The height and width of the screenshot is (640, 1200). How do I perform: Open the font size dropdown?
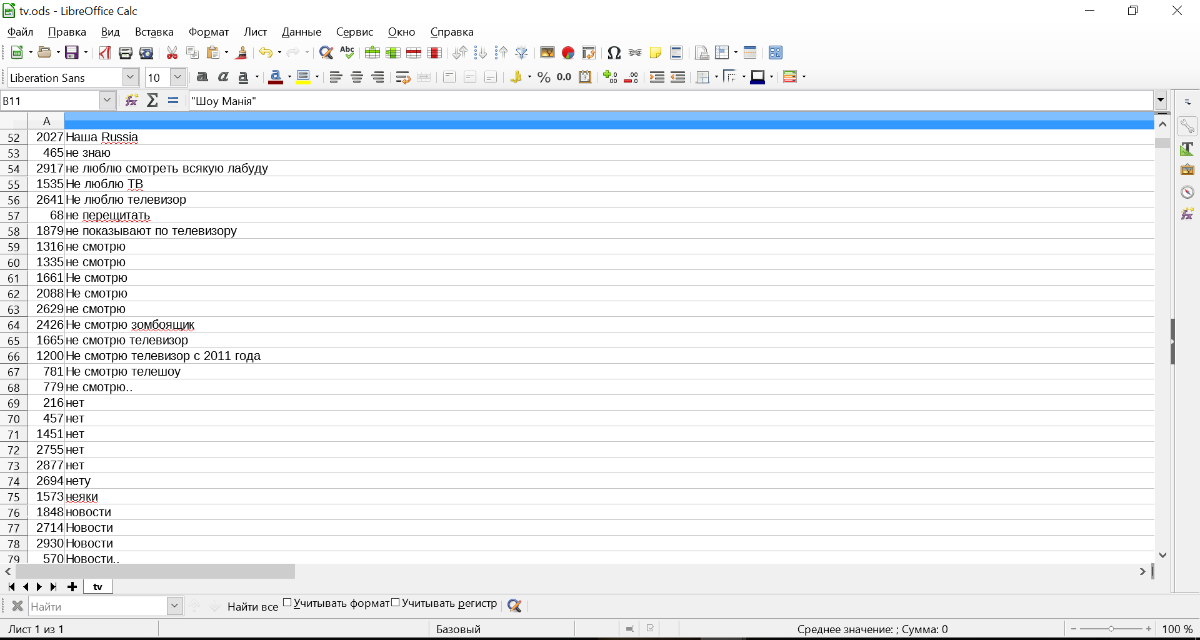pos(178,77)
